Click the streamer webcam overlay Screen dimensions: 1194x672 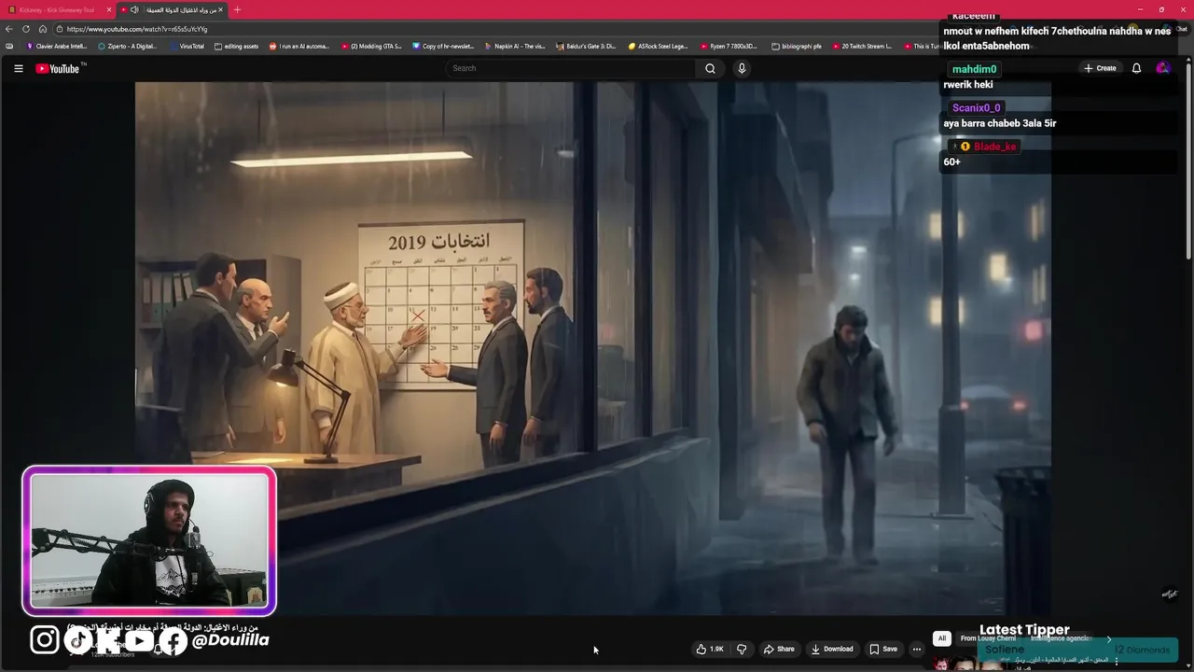pos(149,540)
